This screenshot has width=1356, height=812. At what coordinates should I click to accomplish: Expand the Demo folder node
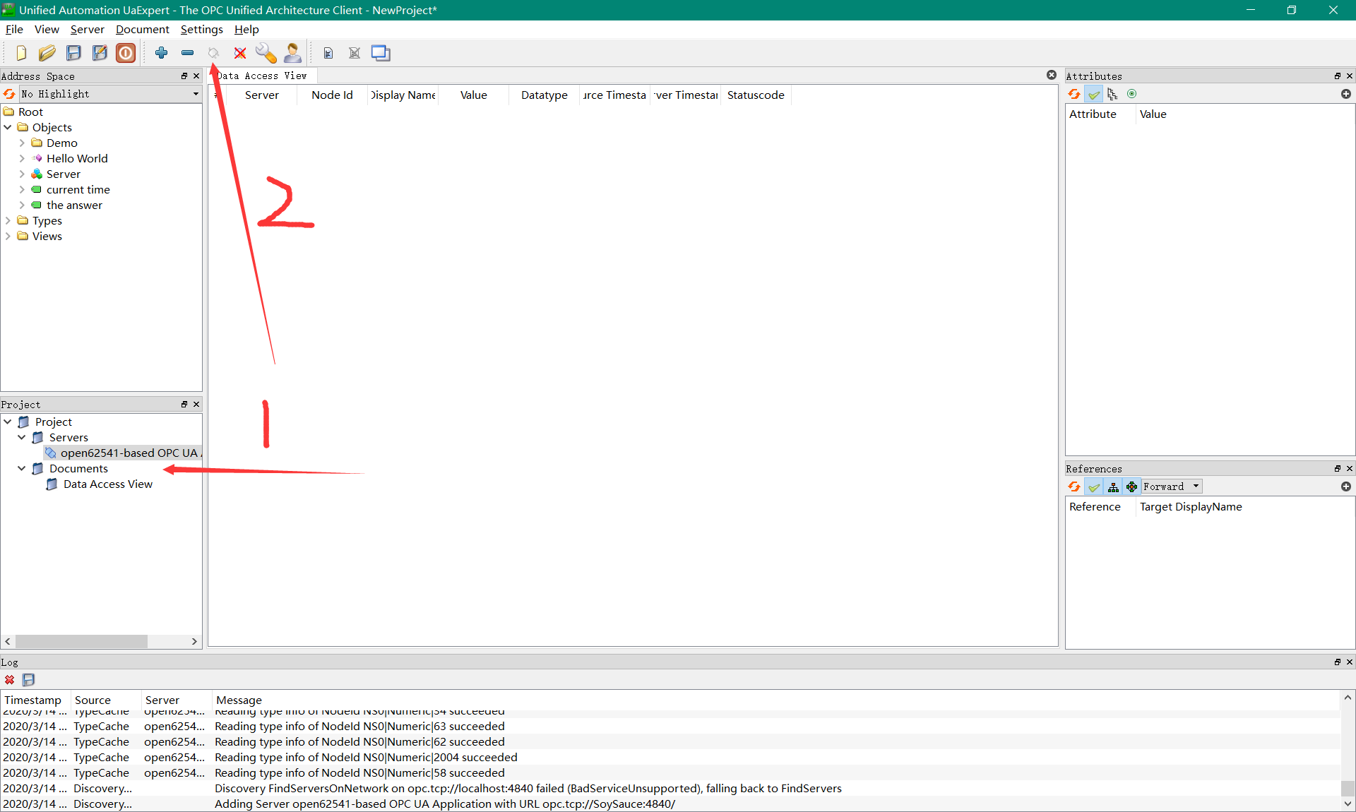click(x=22, y=143)
